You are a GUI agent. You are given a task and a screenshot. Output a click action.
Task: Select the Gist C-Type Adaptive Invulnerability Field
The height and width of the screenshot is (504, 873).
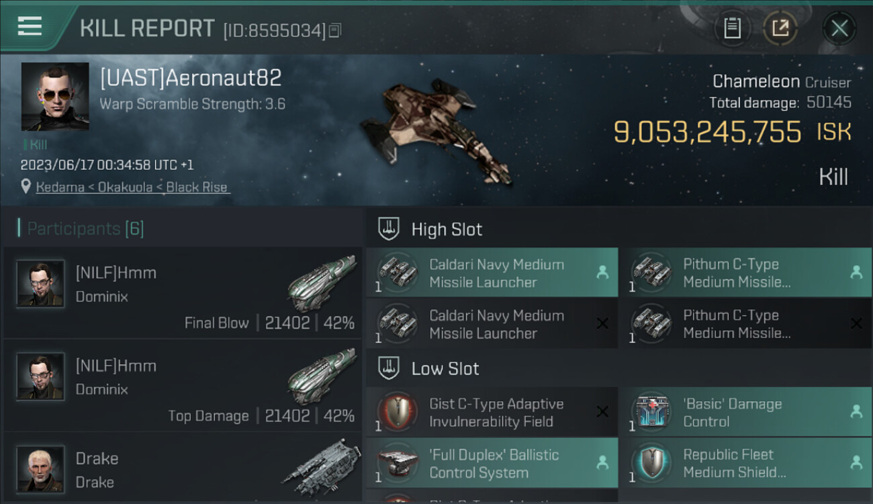coord(492,412)
